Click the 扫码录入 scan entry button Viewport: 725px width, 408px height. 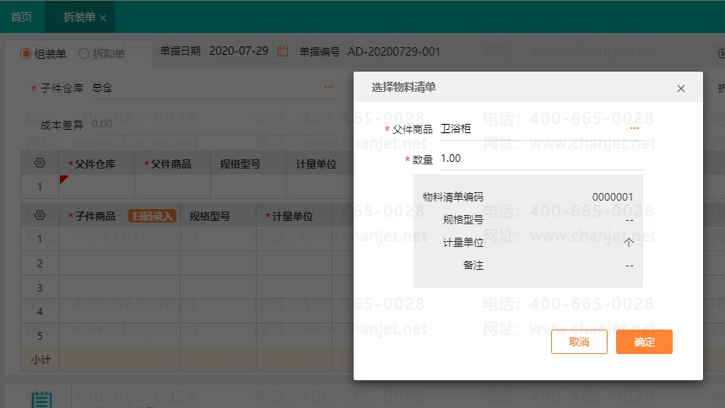(151, 216)
